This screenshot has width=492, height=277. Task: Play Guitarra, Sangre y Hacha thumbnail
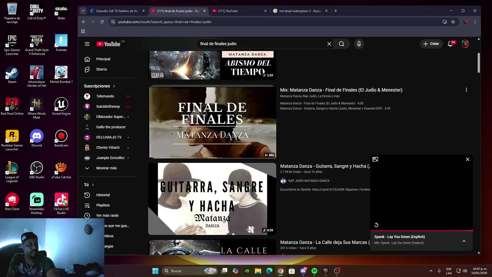point(212,199)
